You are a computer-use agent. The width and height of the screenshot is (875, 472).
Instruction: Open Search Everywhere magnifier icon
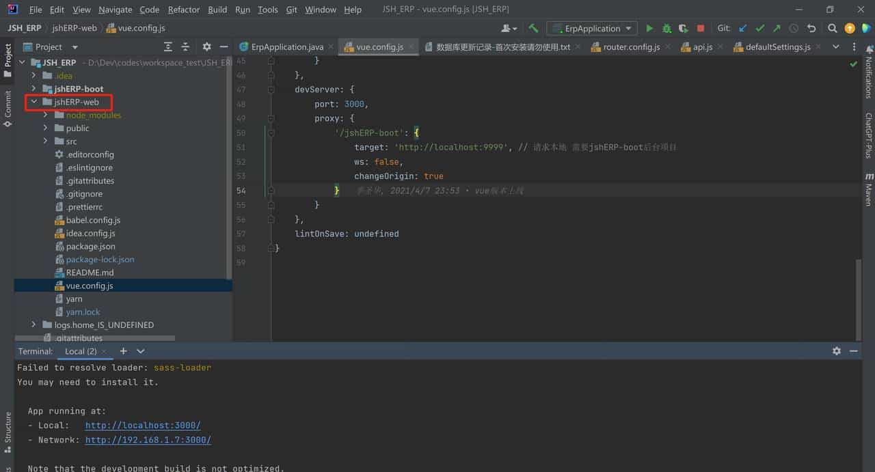(x=832, y=29)
